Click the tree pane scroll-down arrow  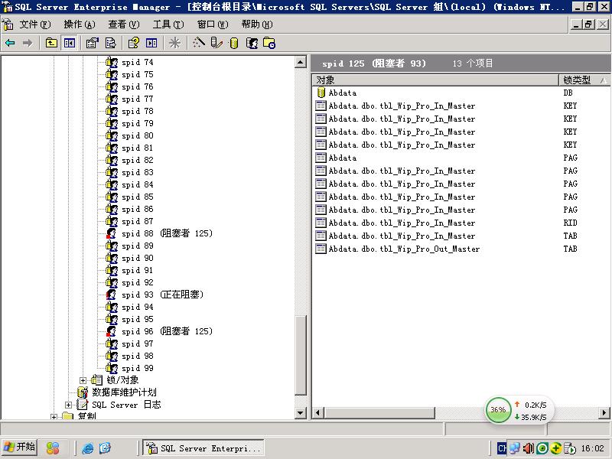click(301, 413)
